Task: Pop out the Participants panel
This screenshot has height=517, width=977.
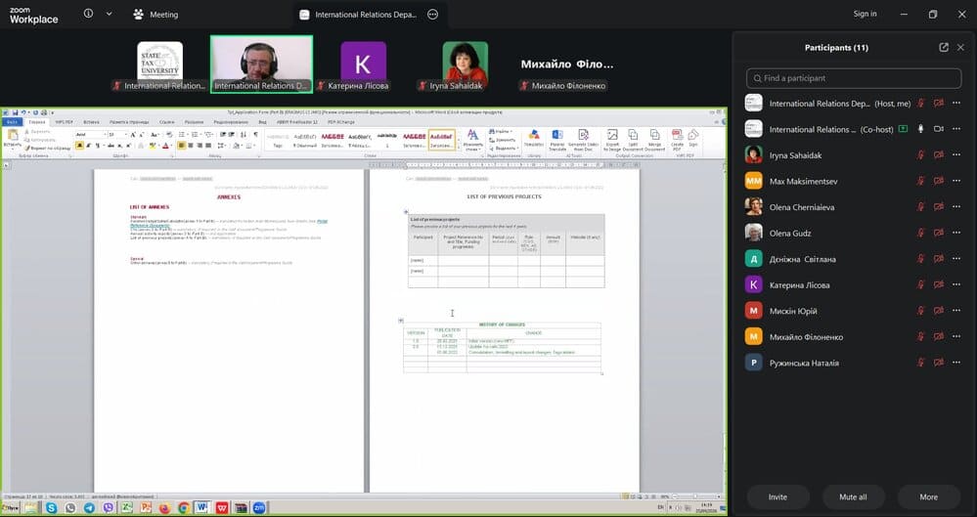Action: point(944,47)
